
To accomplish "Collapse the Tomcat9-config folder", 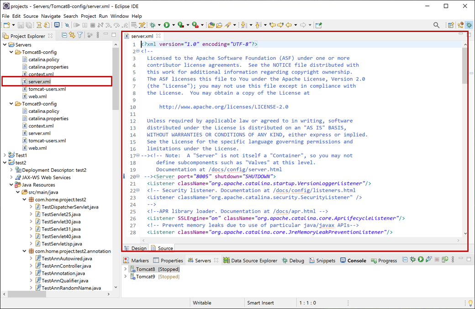I will coord(11,103).
